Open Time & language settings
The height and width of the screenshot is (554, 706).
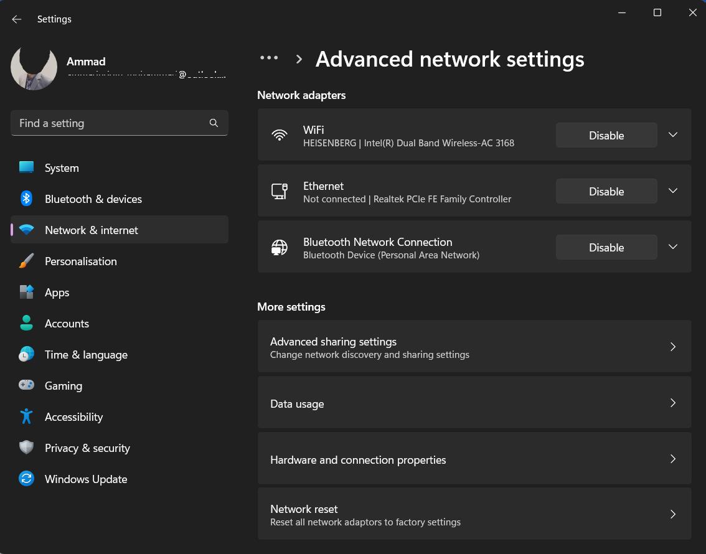[86, 354]
